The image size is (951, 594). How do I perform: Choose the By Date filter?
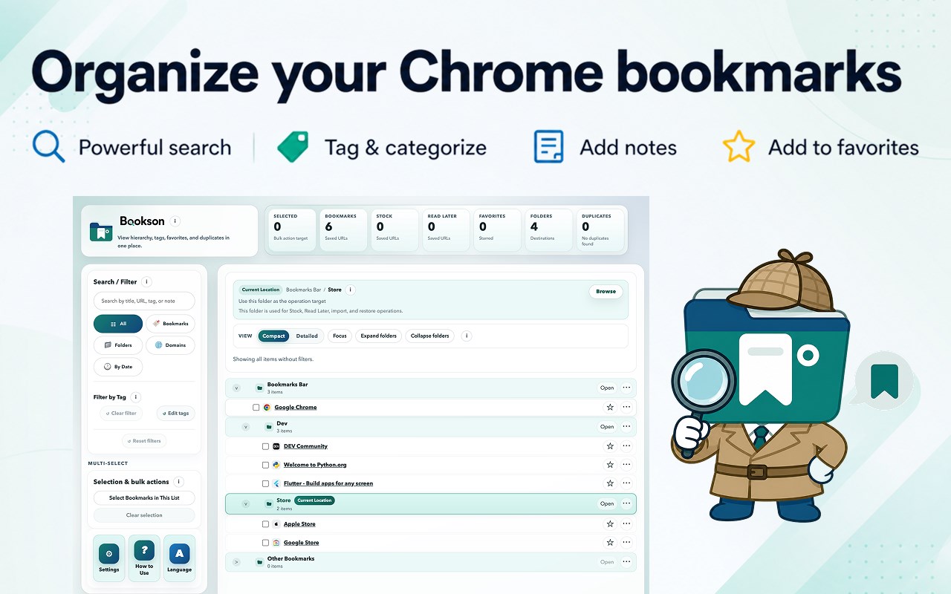click(118, 367)
